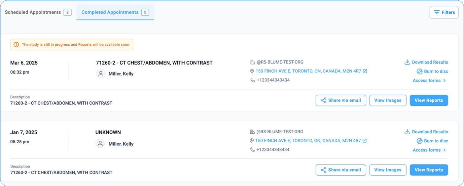Open external link icon beside Jan 7 address
This screenshot has width=464, height=186.
click(x=365, y=141)
